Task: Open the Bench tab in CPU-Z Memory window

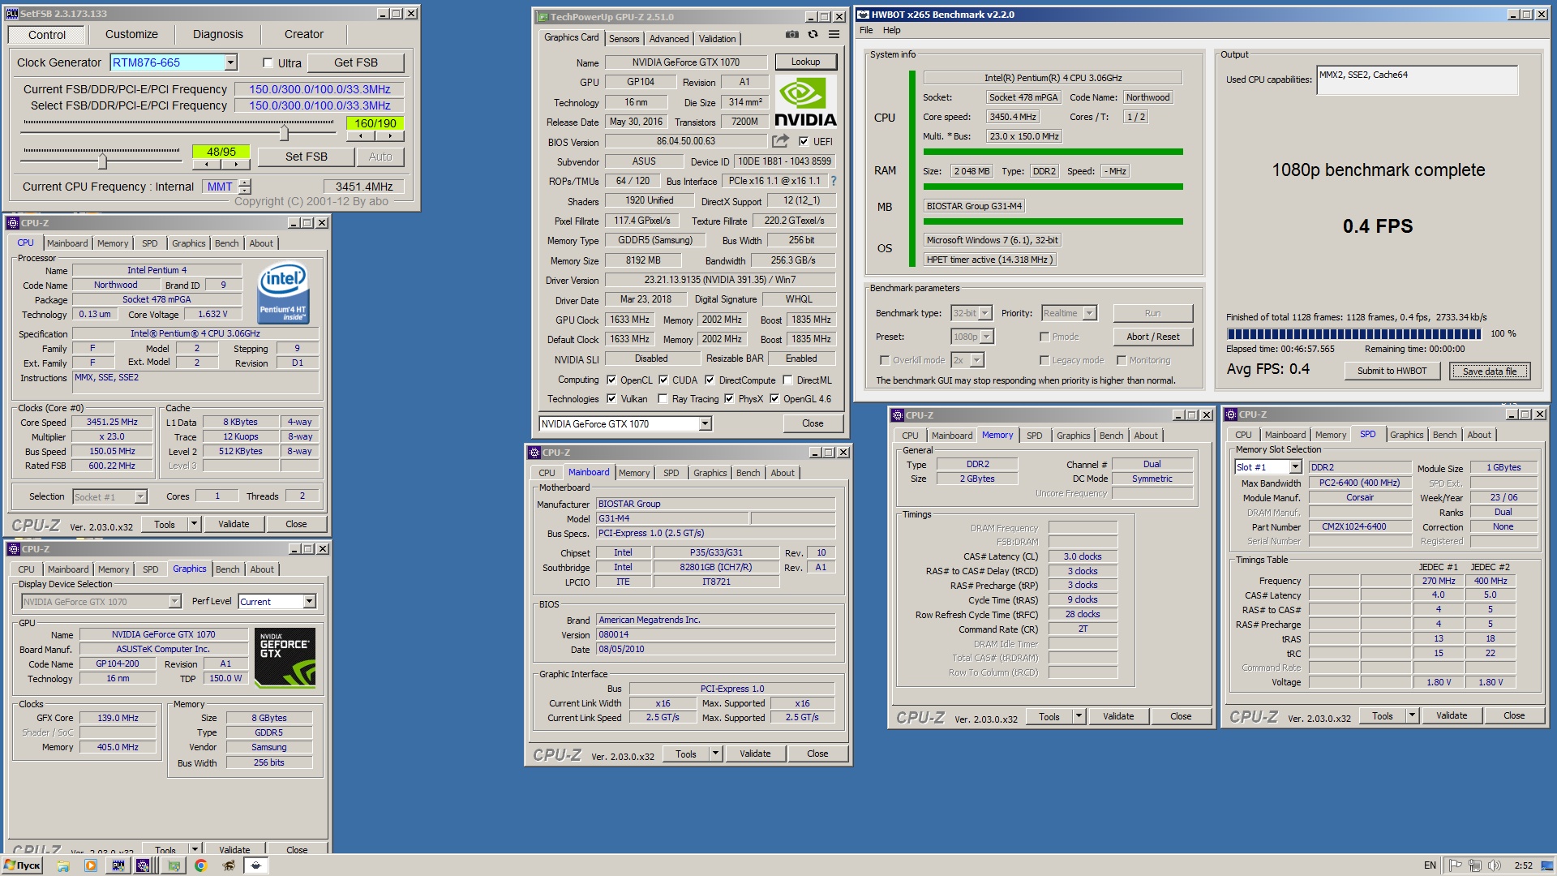Action: (x=1111, y=436)
